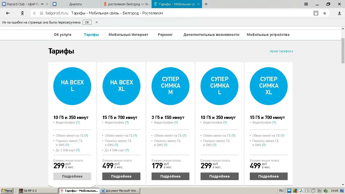Viewport: 345px width, 194px height.
Task: Open Архив тарифов link
Action: coord(281,51)
